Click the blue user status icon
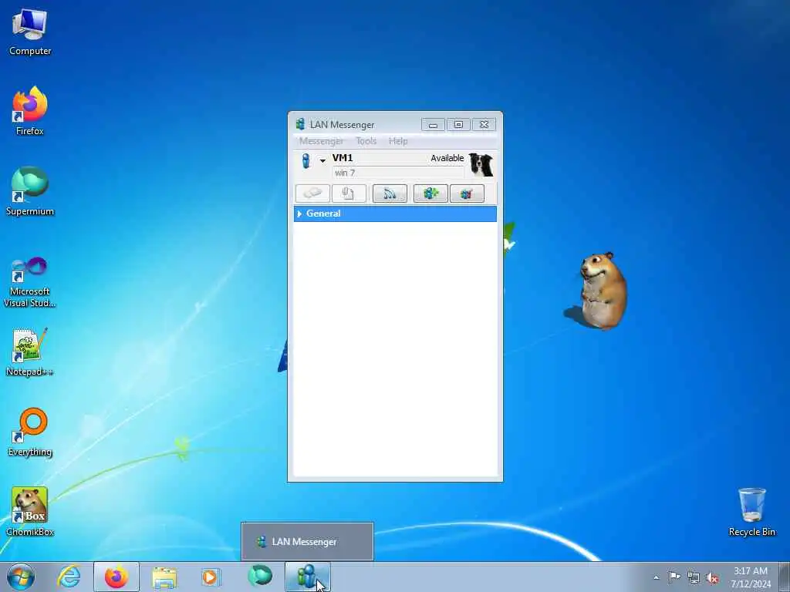 pos(306,161)
